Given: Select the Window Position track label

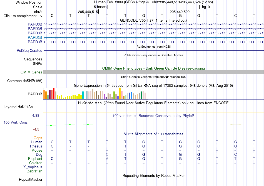Looking at the screenshot, I should pyautogui.click(x=29, y=2).
